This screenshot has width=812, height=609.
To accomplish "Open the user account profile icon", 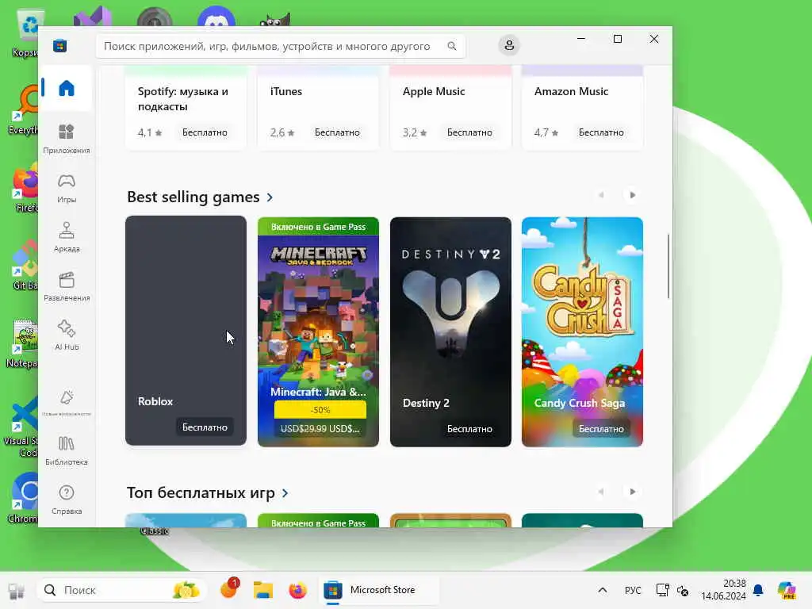I will point(509,45).
